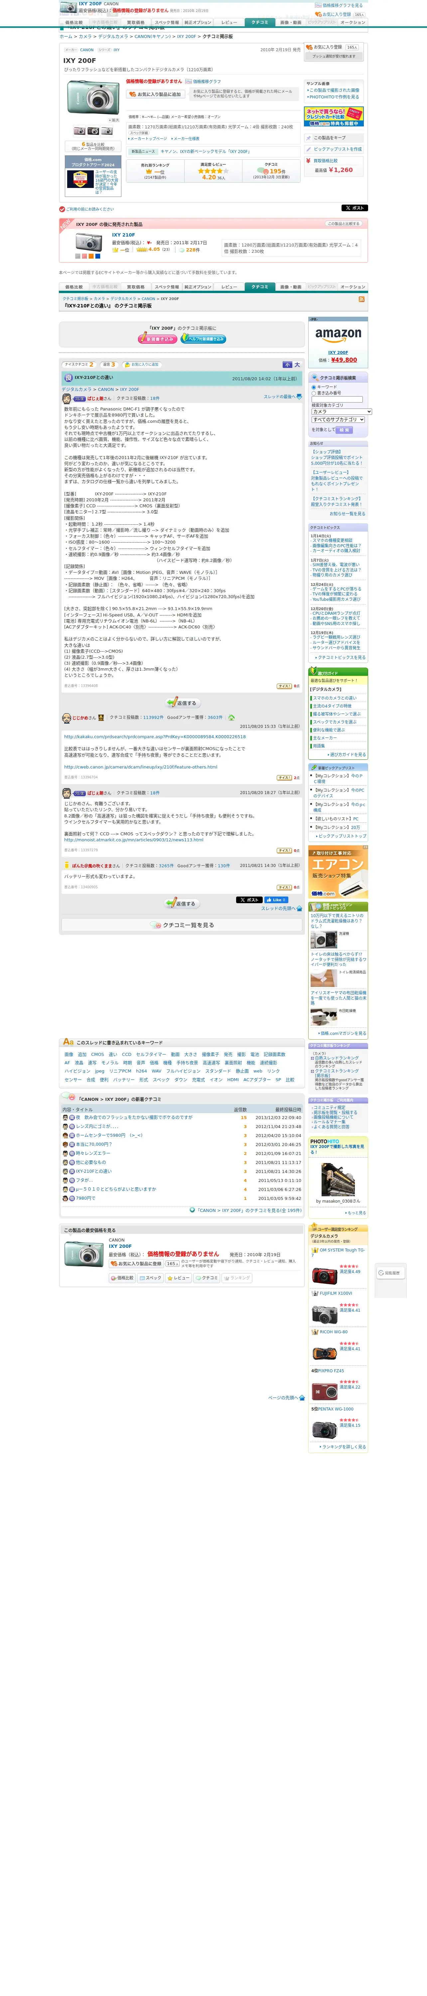
Task: Click the RSS feed icon
Action: pyautogui.click(x=361, y=298)
